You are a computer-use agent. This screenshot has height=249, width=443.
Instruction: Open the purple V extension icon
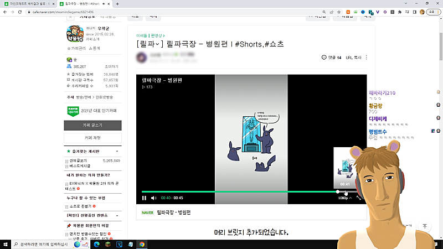coord(378,12)
